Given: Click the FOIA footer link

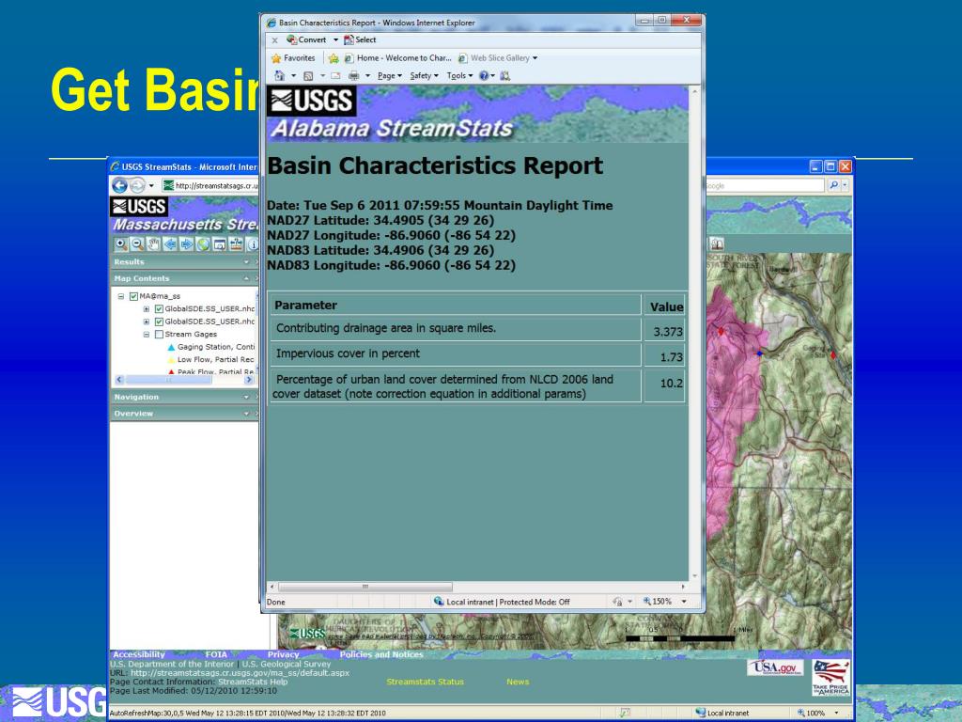Looking at the screenshot, I should click(x=216, y=654).
